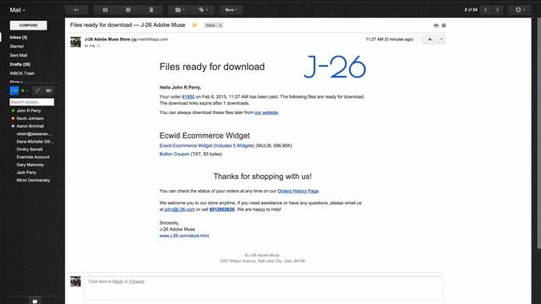The image size is (541, 304).
Task: Remove the Inbox label with x
Action: point(221,25)
